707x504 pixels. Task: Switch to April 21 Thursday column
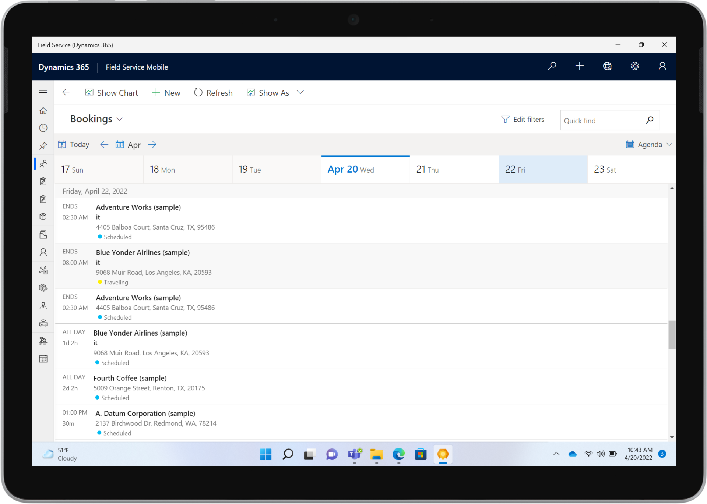point(454,169)
